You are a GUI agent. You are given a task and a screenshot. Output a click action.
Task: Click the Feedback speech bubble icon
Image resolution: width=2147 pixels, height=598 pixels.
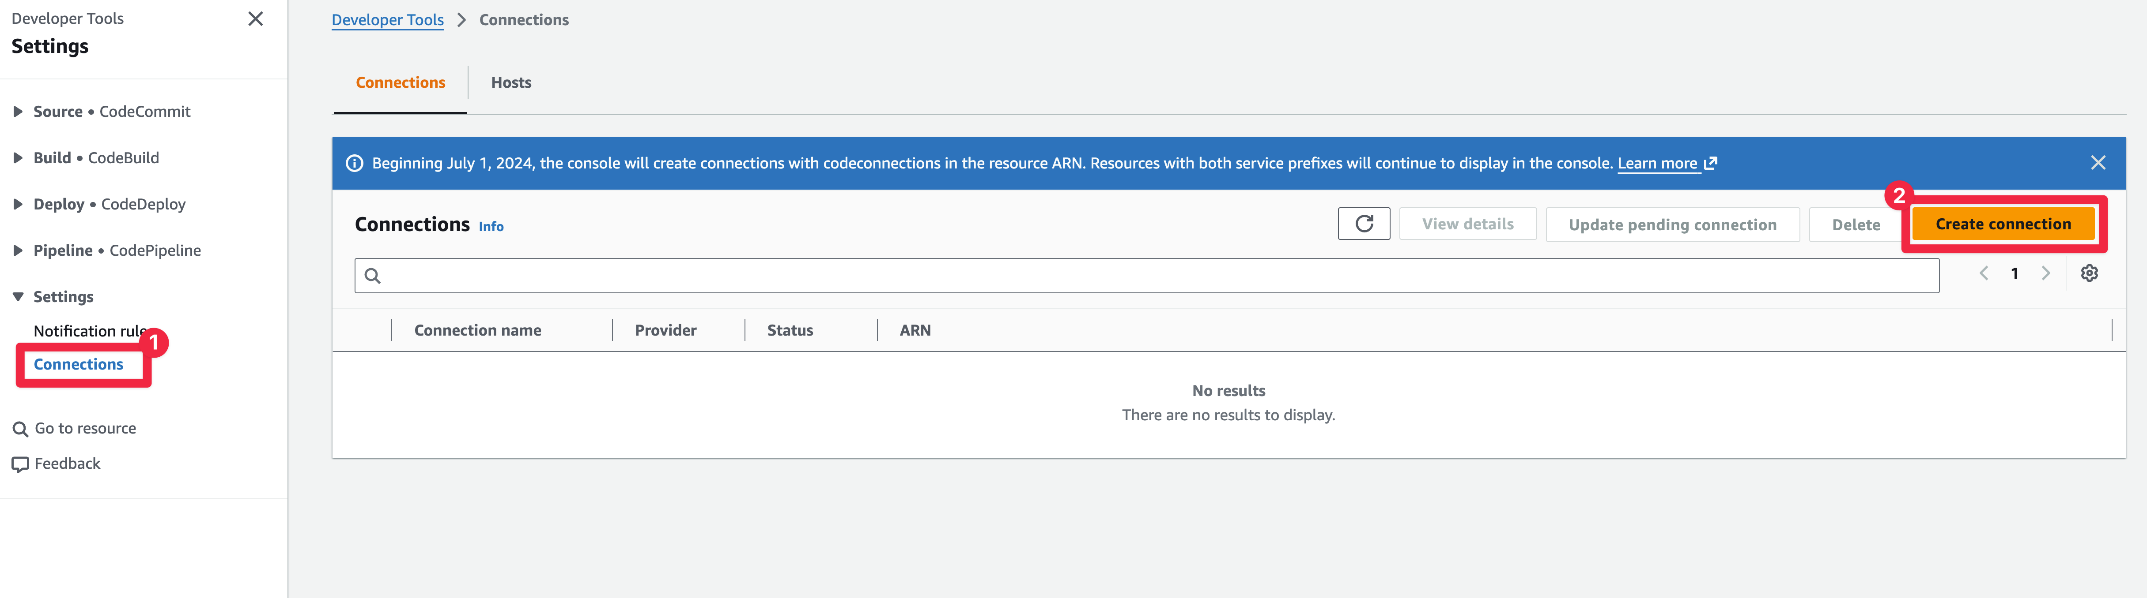20,464
